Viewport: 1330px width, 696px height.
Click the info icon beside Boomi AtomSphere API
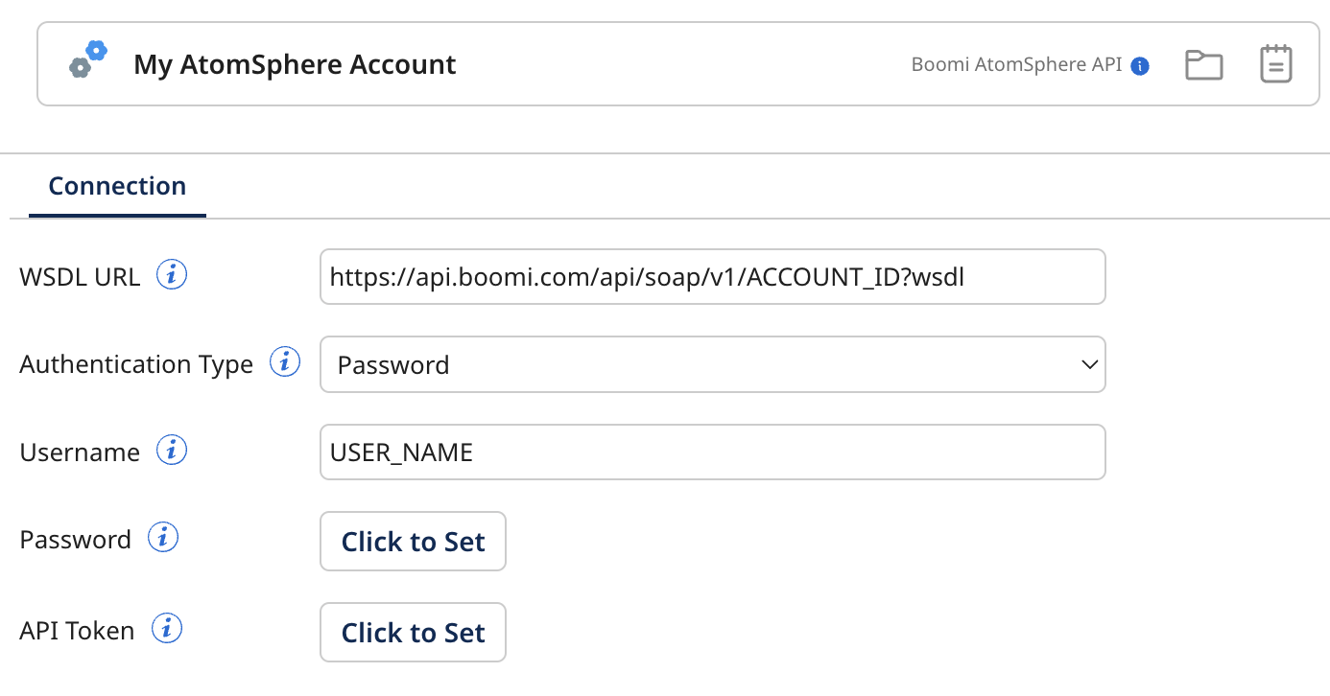tap(1141, 65)
